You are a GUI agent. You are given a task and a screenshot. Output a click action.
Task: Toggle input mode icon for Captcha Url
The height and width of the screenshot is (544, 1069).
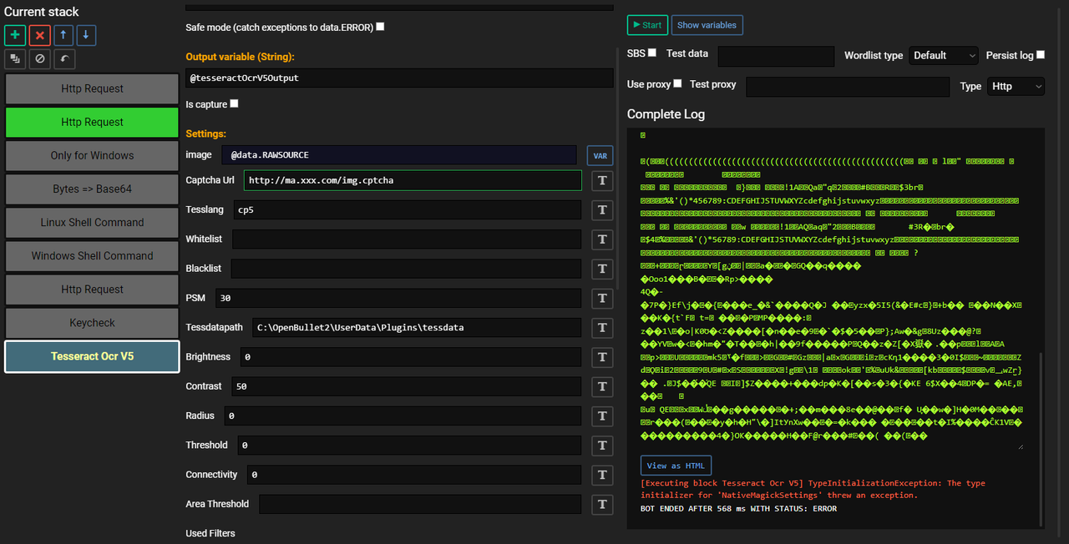click(x=602, y=181)
